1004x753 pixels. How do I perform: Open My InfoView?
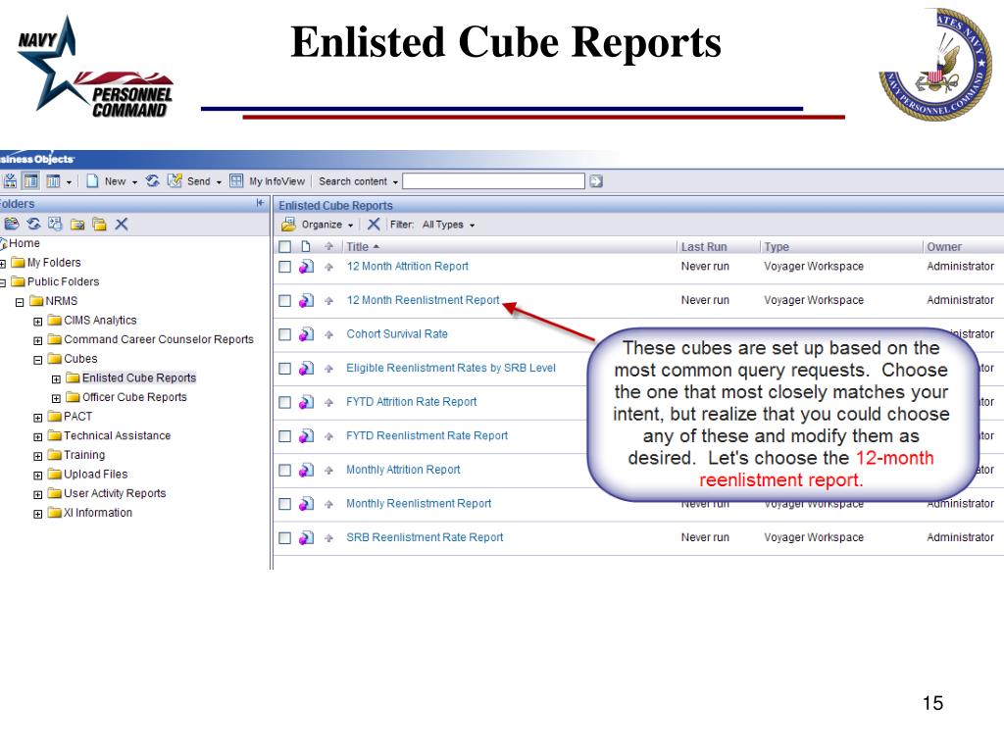tap(276, 181)
